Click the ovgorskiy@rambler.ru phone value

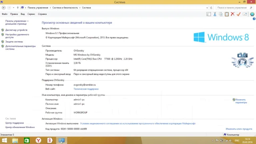click(x=84, y=85)
